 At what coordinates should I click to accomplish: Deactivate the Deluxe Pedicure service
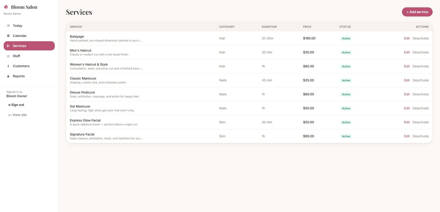pyautogui.click(x=421, y=94)
